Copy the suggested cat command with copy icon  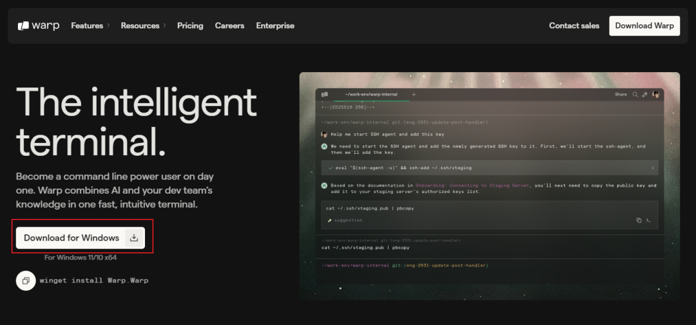coord(639,220)
